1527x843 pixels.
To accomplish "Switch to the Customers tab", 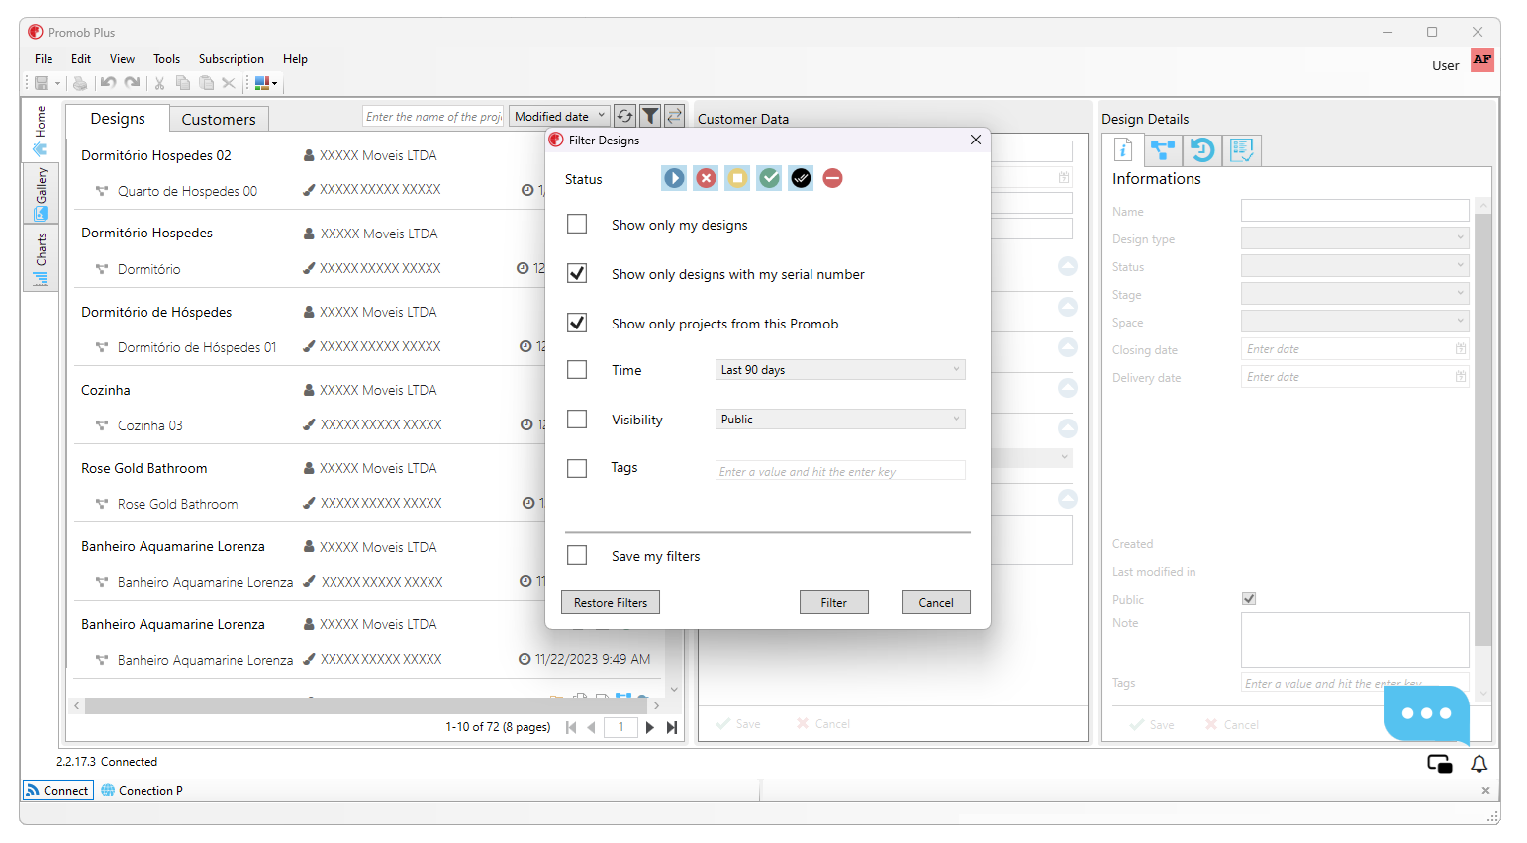I will 219,119.
